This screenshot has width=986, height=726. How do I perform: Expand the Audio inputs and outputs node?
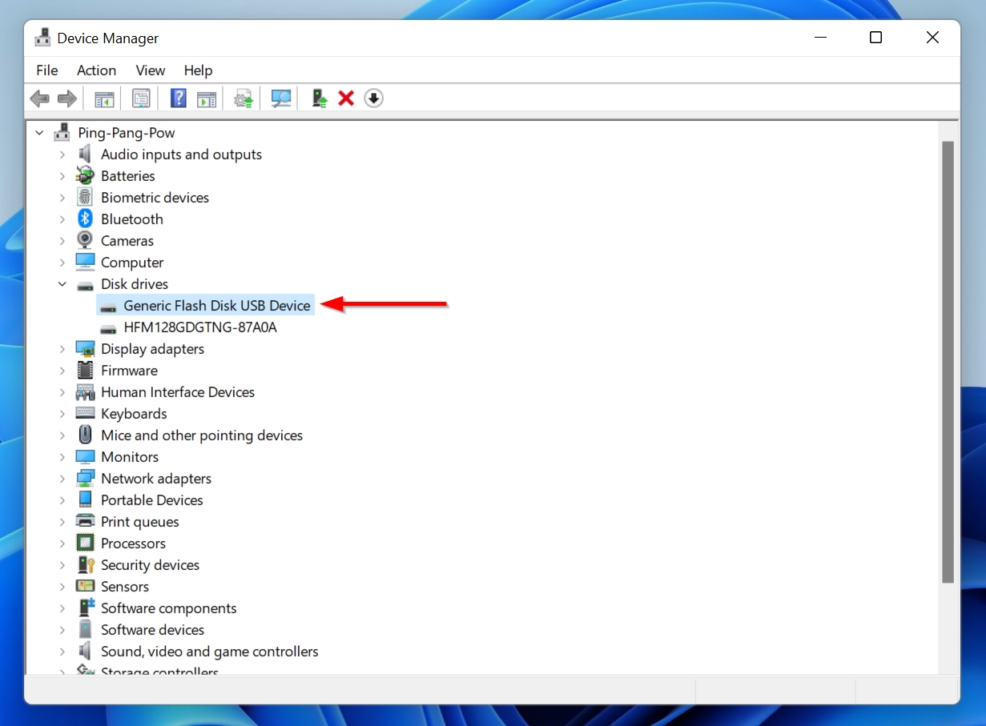point(62,154)
